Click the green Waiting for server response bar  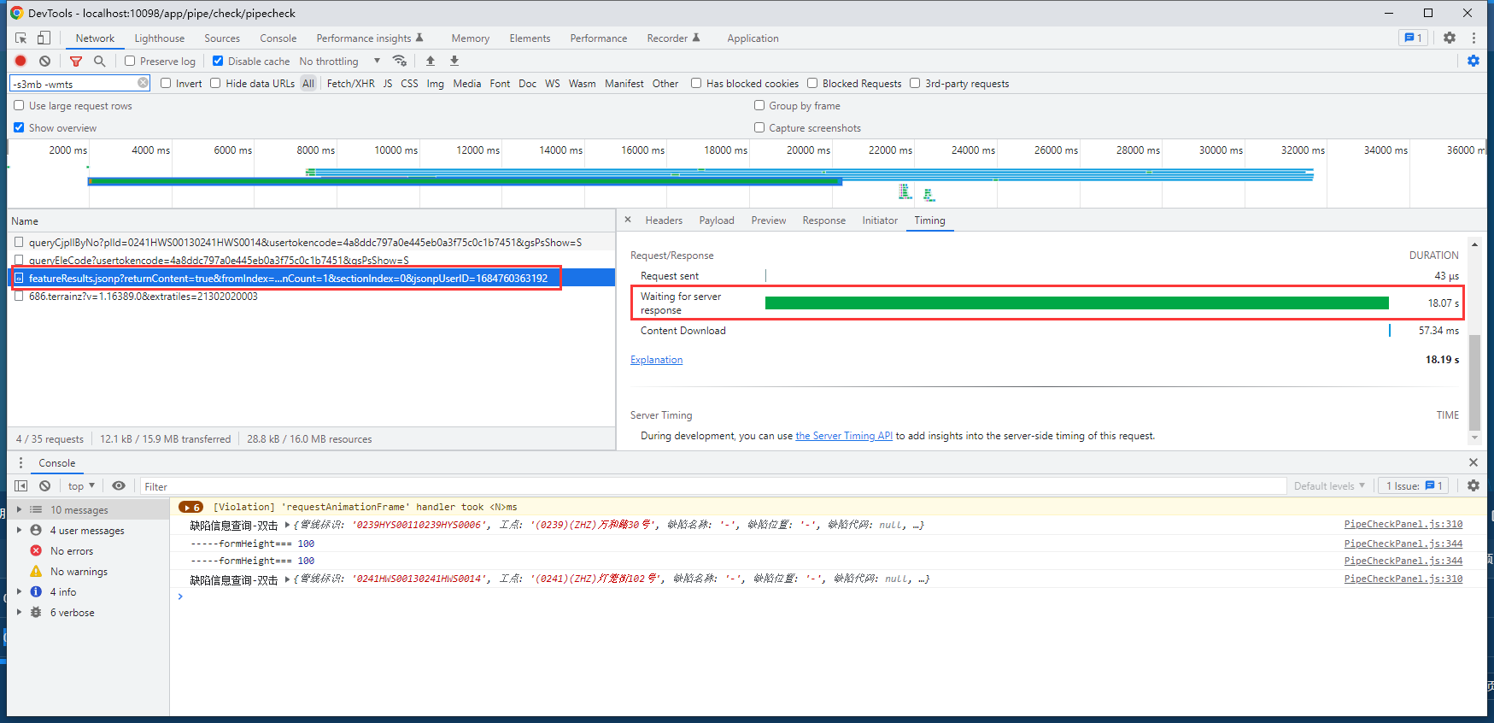coord(1076,303)
